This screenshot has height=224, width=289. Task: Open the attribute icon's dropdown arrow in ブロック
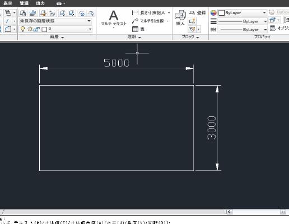point(199,29)
